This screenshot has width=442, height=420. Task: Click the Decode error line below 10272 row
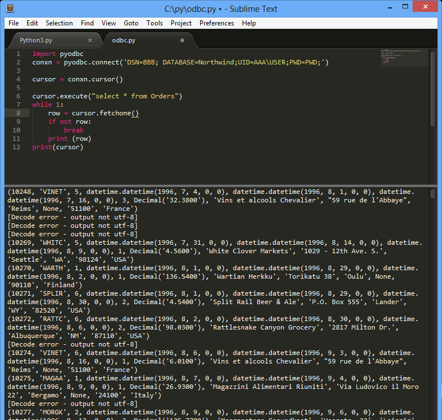tap(72, 344)
